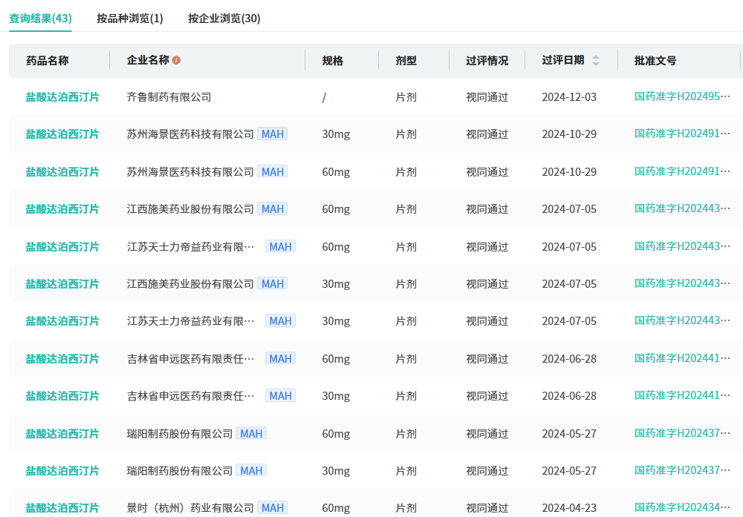Screen dimensions: 743x517
Task: Click MAH badge in 江西施美 60mg row
Action: [273, 209]
